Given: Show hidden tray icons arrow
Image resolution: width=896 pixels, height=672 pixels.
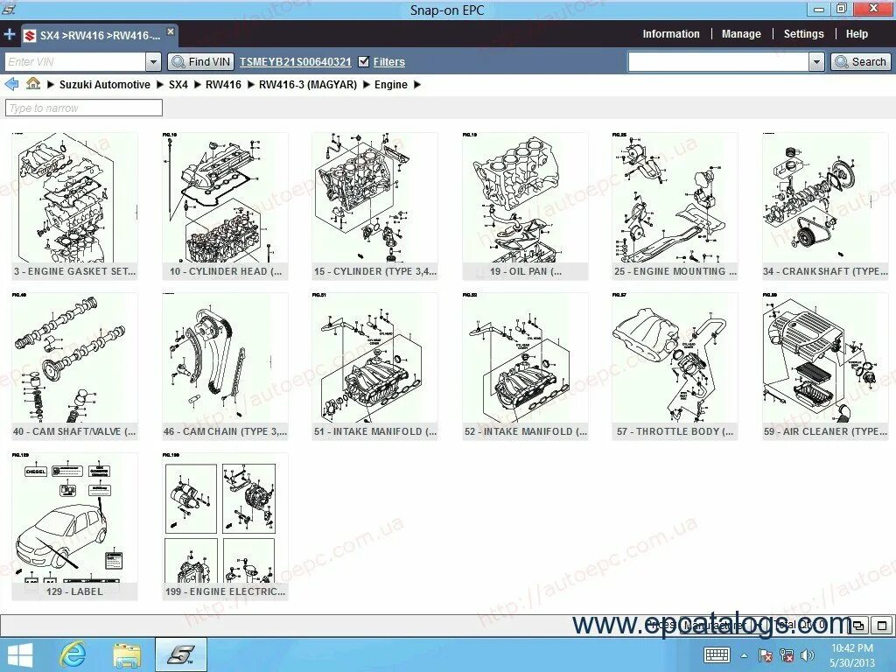Looking at the screenshot, I should point(744,655).
